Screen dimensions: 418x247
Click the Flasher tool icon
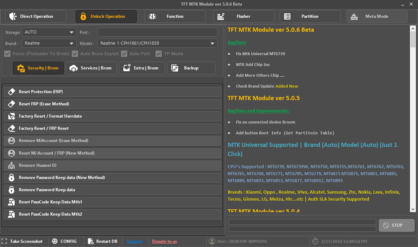(220, 16)
